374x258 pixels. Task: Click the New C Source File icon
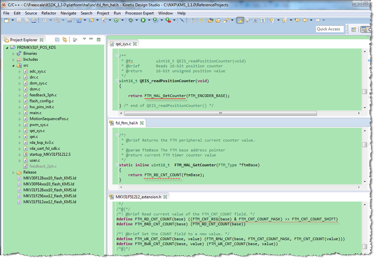tap(104, 20)
